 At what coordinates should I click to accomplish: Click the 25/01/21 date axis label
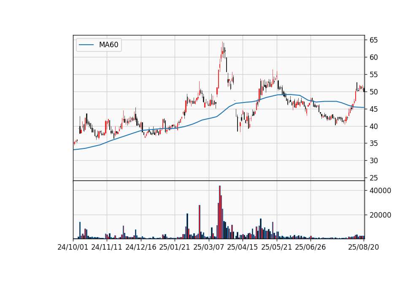(175, 247)
